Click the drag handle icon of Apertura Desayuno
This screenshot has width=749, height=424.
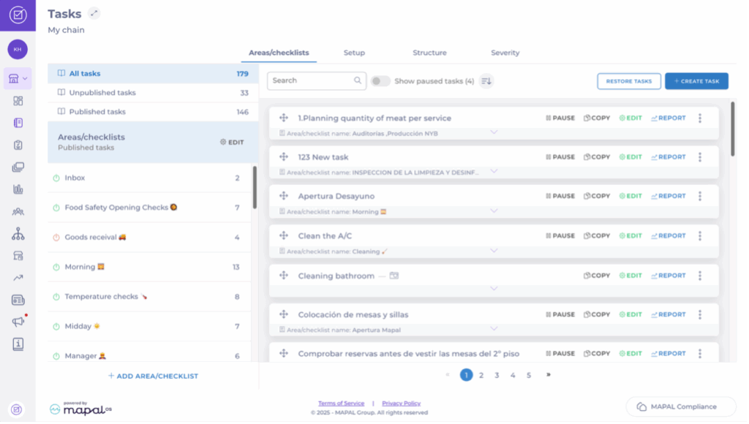(284, 197)
